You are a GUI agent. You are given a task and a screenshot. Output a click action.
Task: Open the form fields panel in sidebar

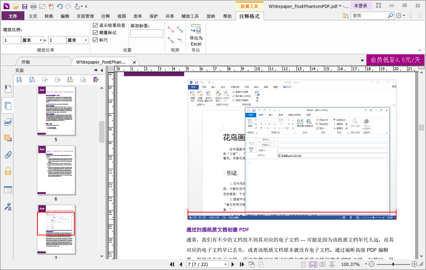tap(8, 190)
